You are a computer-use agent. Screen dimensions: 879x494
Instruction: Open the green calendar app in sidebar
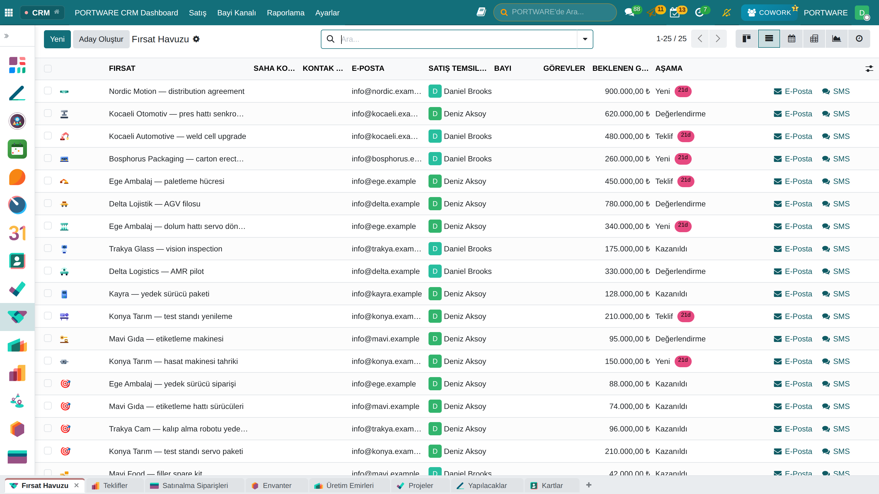pos(17,149)
